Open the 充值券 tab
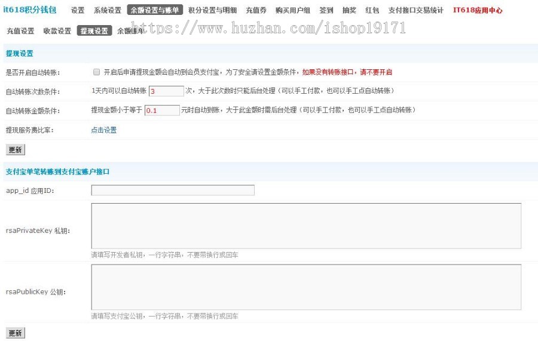Screen dimensions: 538x341 point(256,10)
